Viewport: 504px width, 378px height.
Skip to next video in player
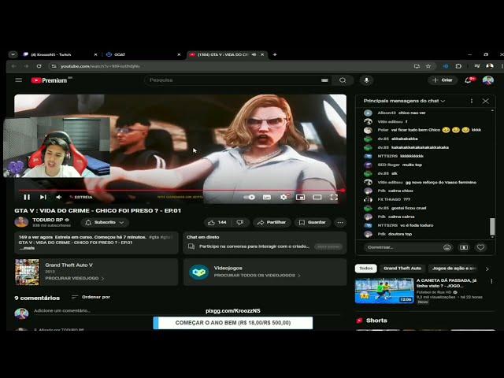43,197
